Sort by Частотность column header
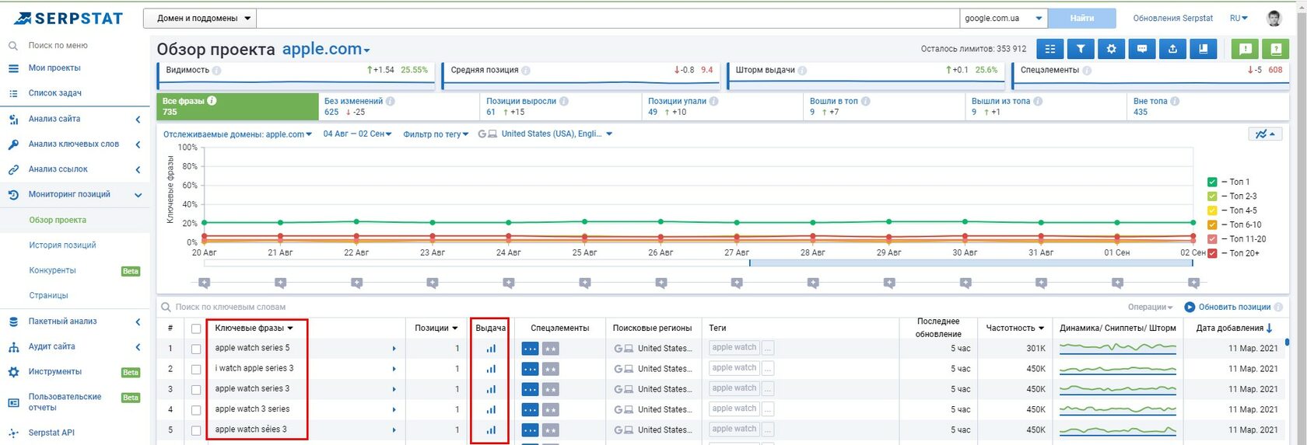 (1014, 328)
